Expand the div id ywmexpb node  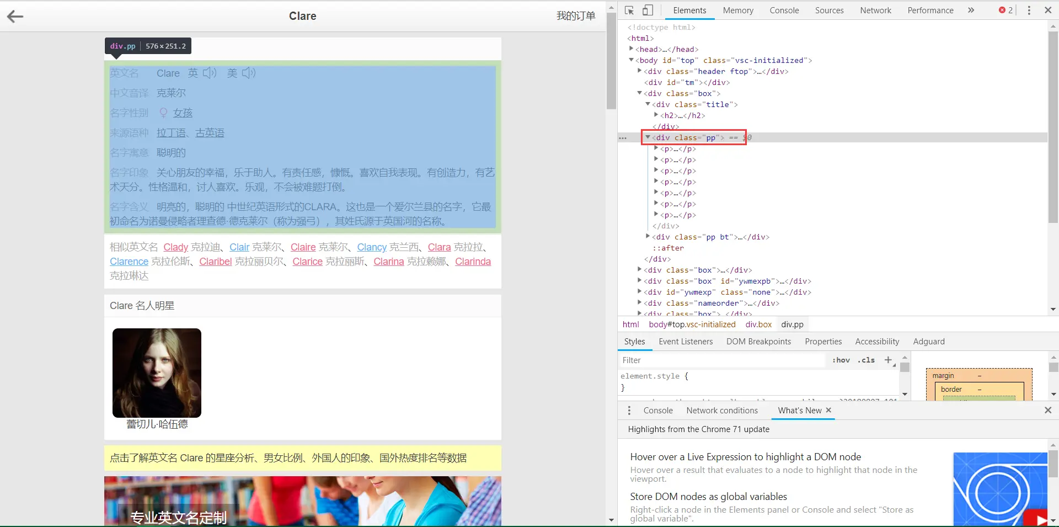640,280
